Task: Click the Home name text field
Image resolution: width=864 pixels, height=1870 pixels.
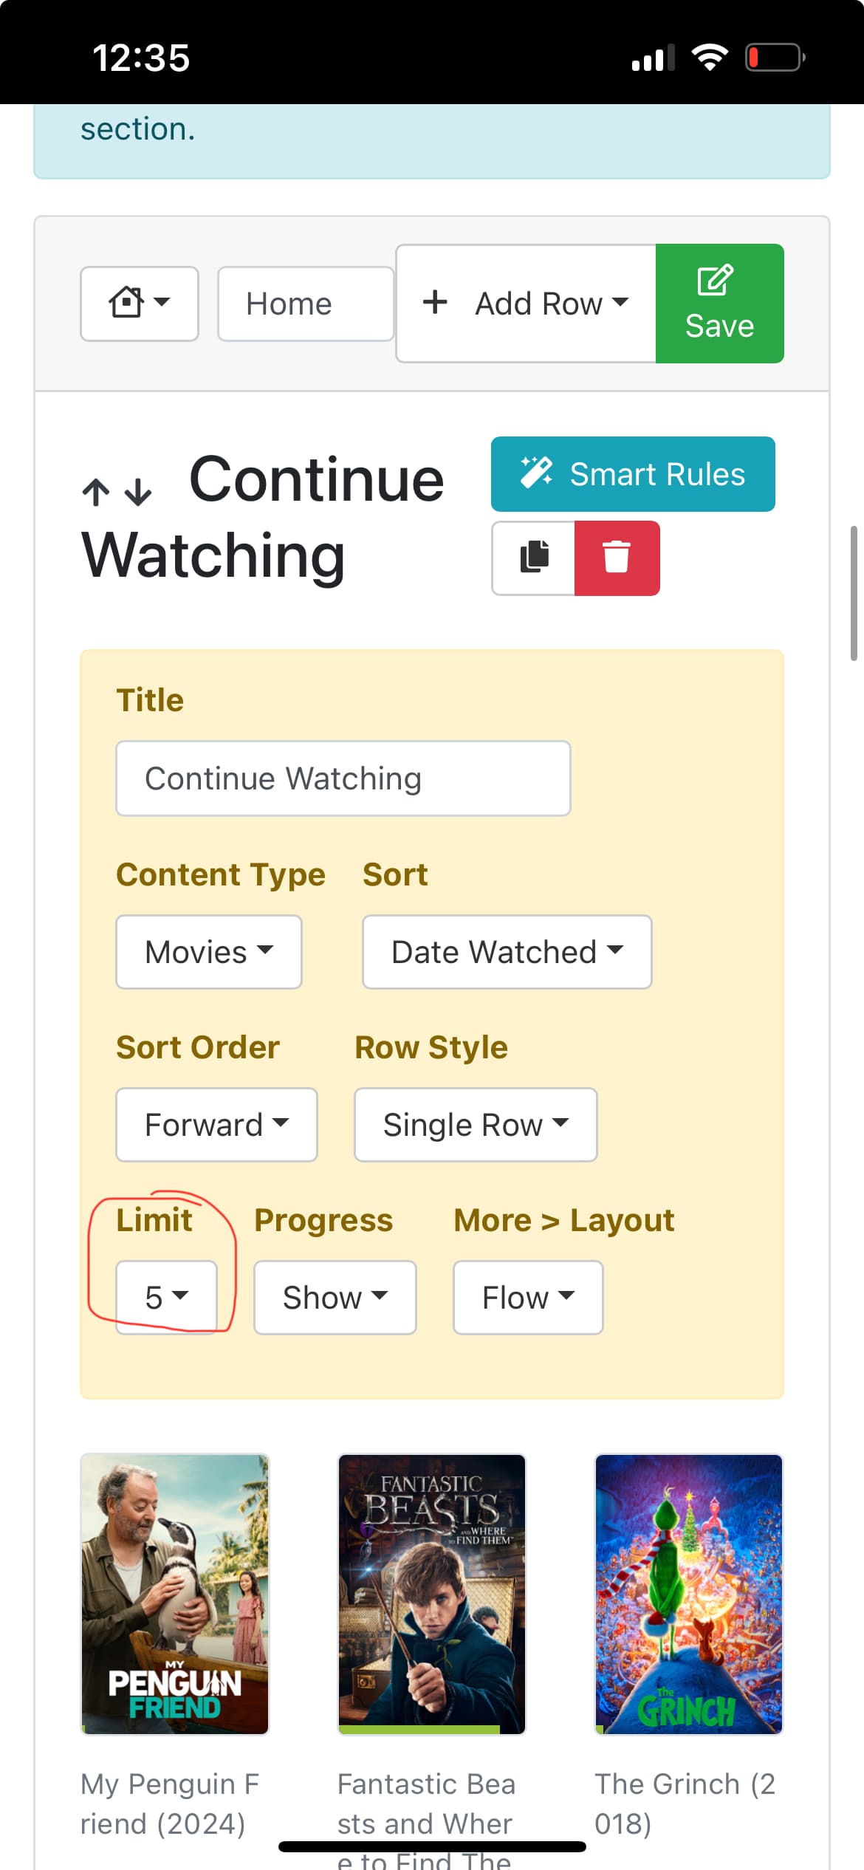Action: (305, 304)
